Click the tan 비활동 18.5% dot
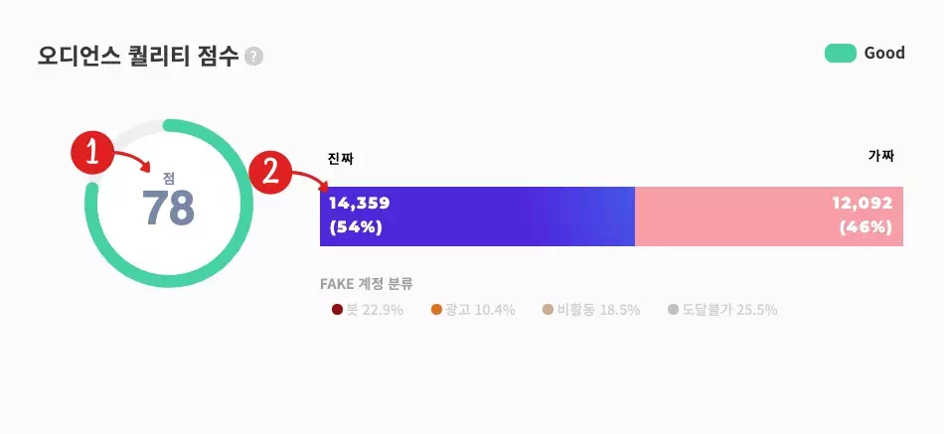 tap(548, 310)
